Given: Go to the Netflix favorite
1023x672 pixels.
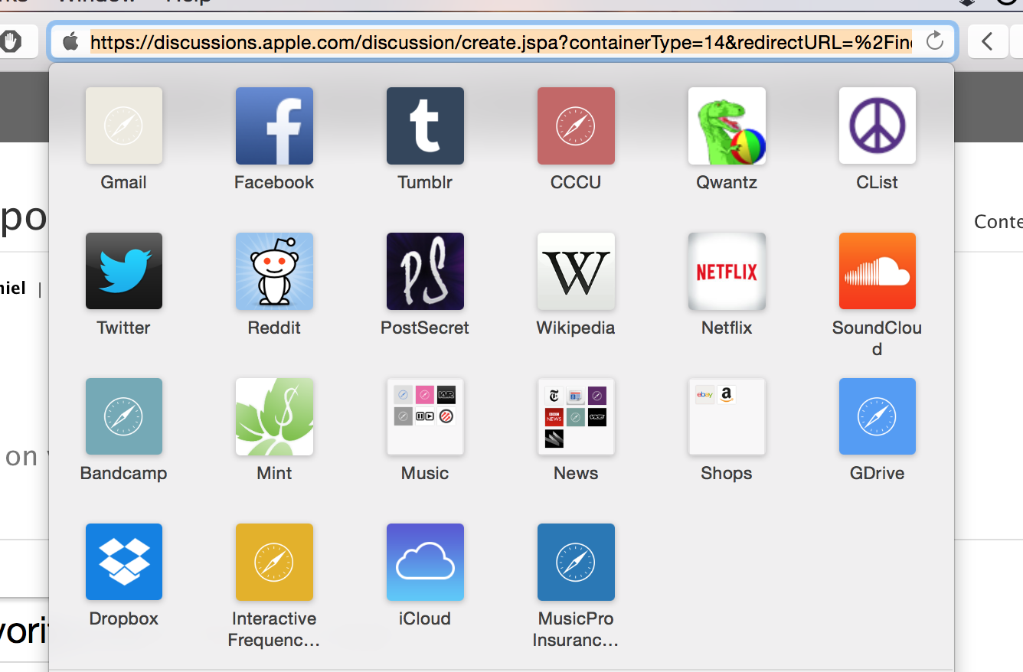Looking at the screenshot, I should click(727, 271).
